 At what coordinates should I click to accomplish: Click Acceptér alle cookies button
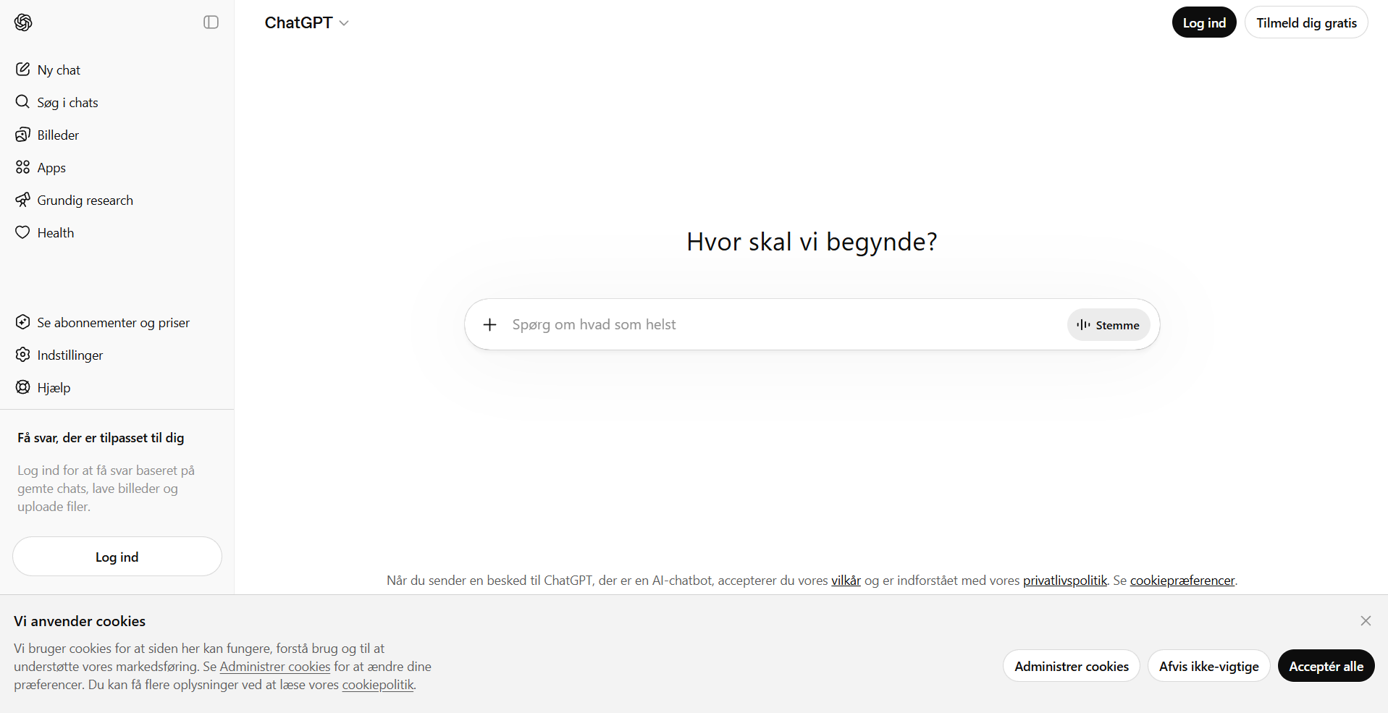(1326, 666)
